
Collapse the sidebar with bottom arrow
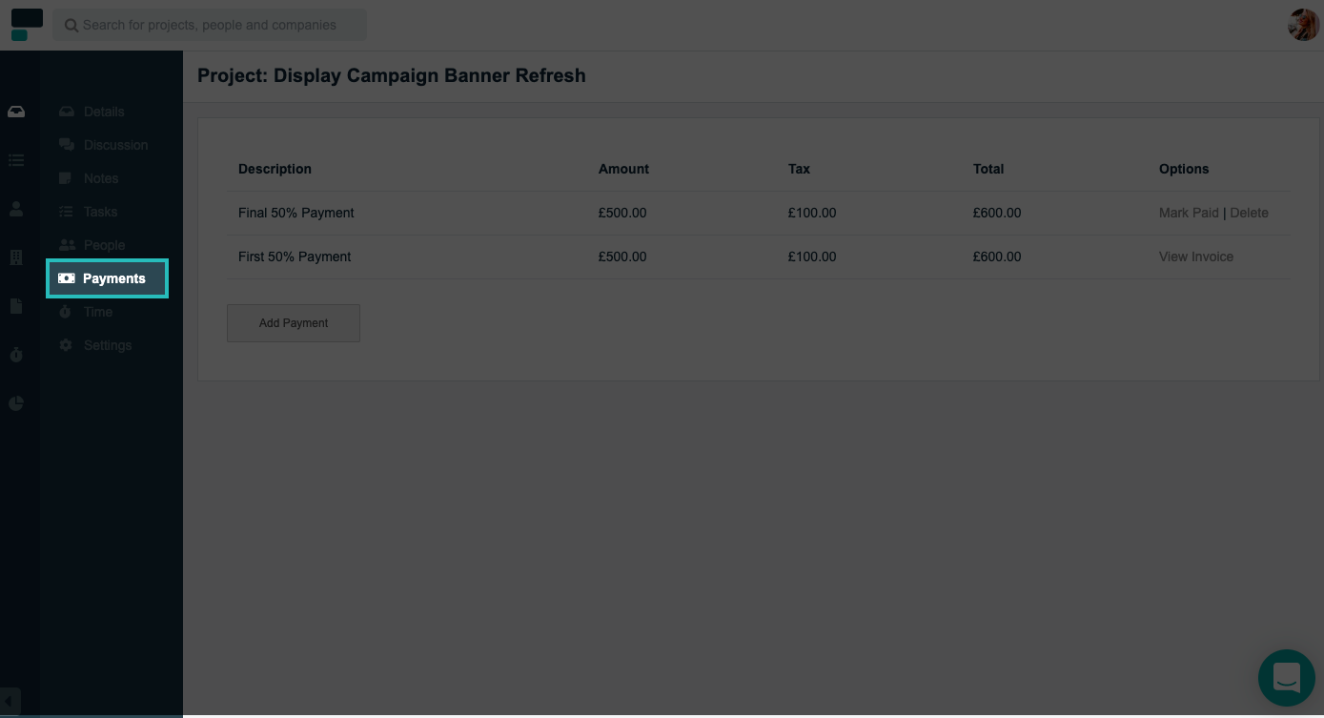(x=10, y=702)
